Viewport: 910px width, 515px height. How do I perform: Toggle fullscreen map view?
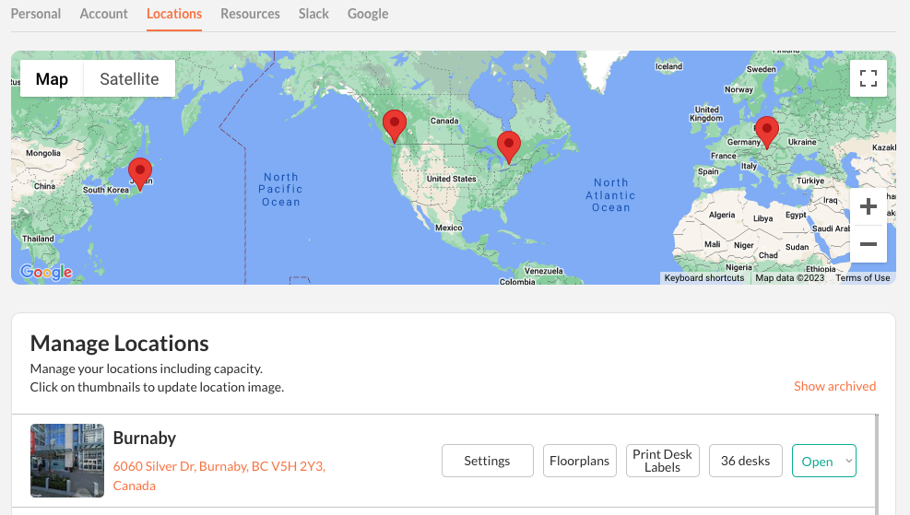868,78
